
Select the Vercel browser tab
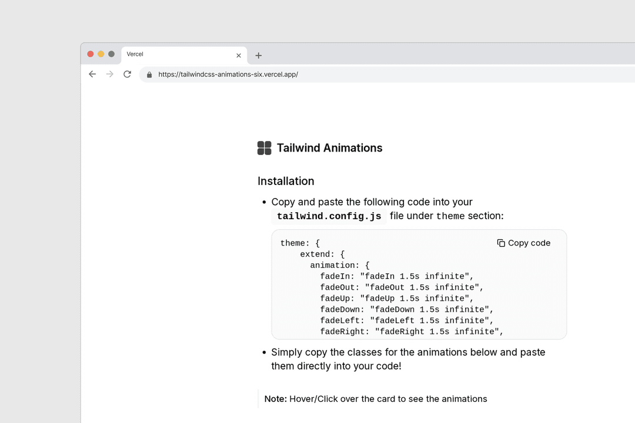point(176,54)
